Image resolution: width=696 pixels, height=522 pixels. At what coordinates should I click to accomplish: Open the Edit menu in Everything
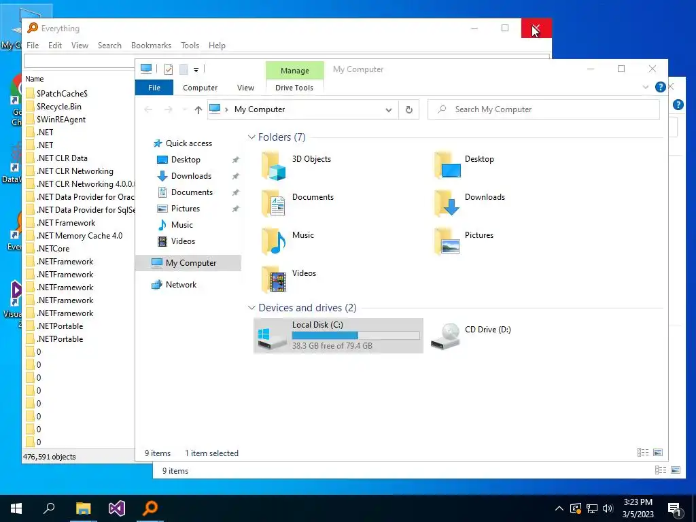(55, 46)
